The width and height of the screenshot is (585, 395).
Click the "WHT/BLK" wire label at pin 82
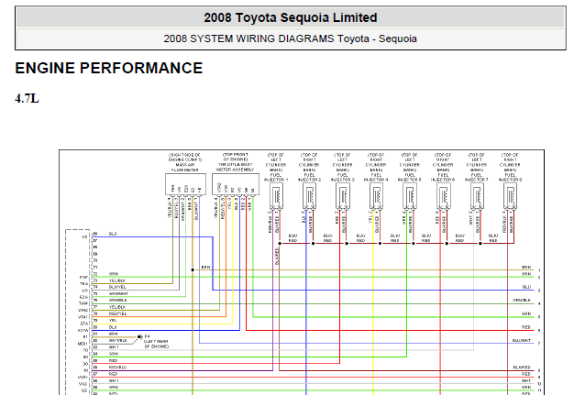(x=118, y=341)
